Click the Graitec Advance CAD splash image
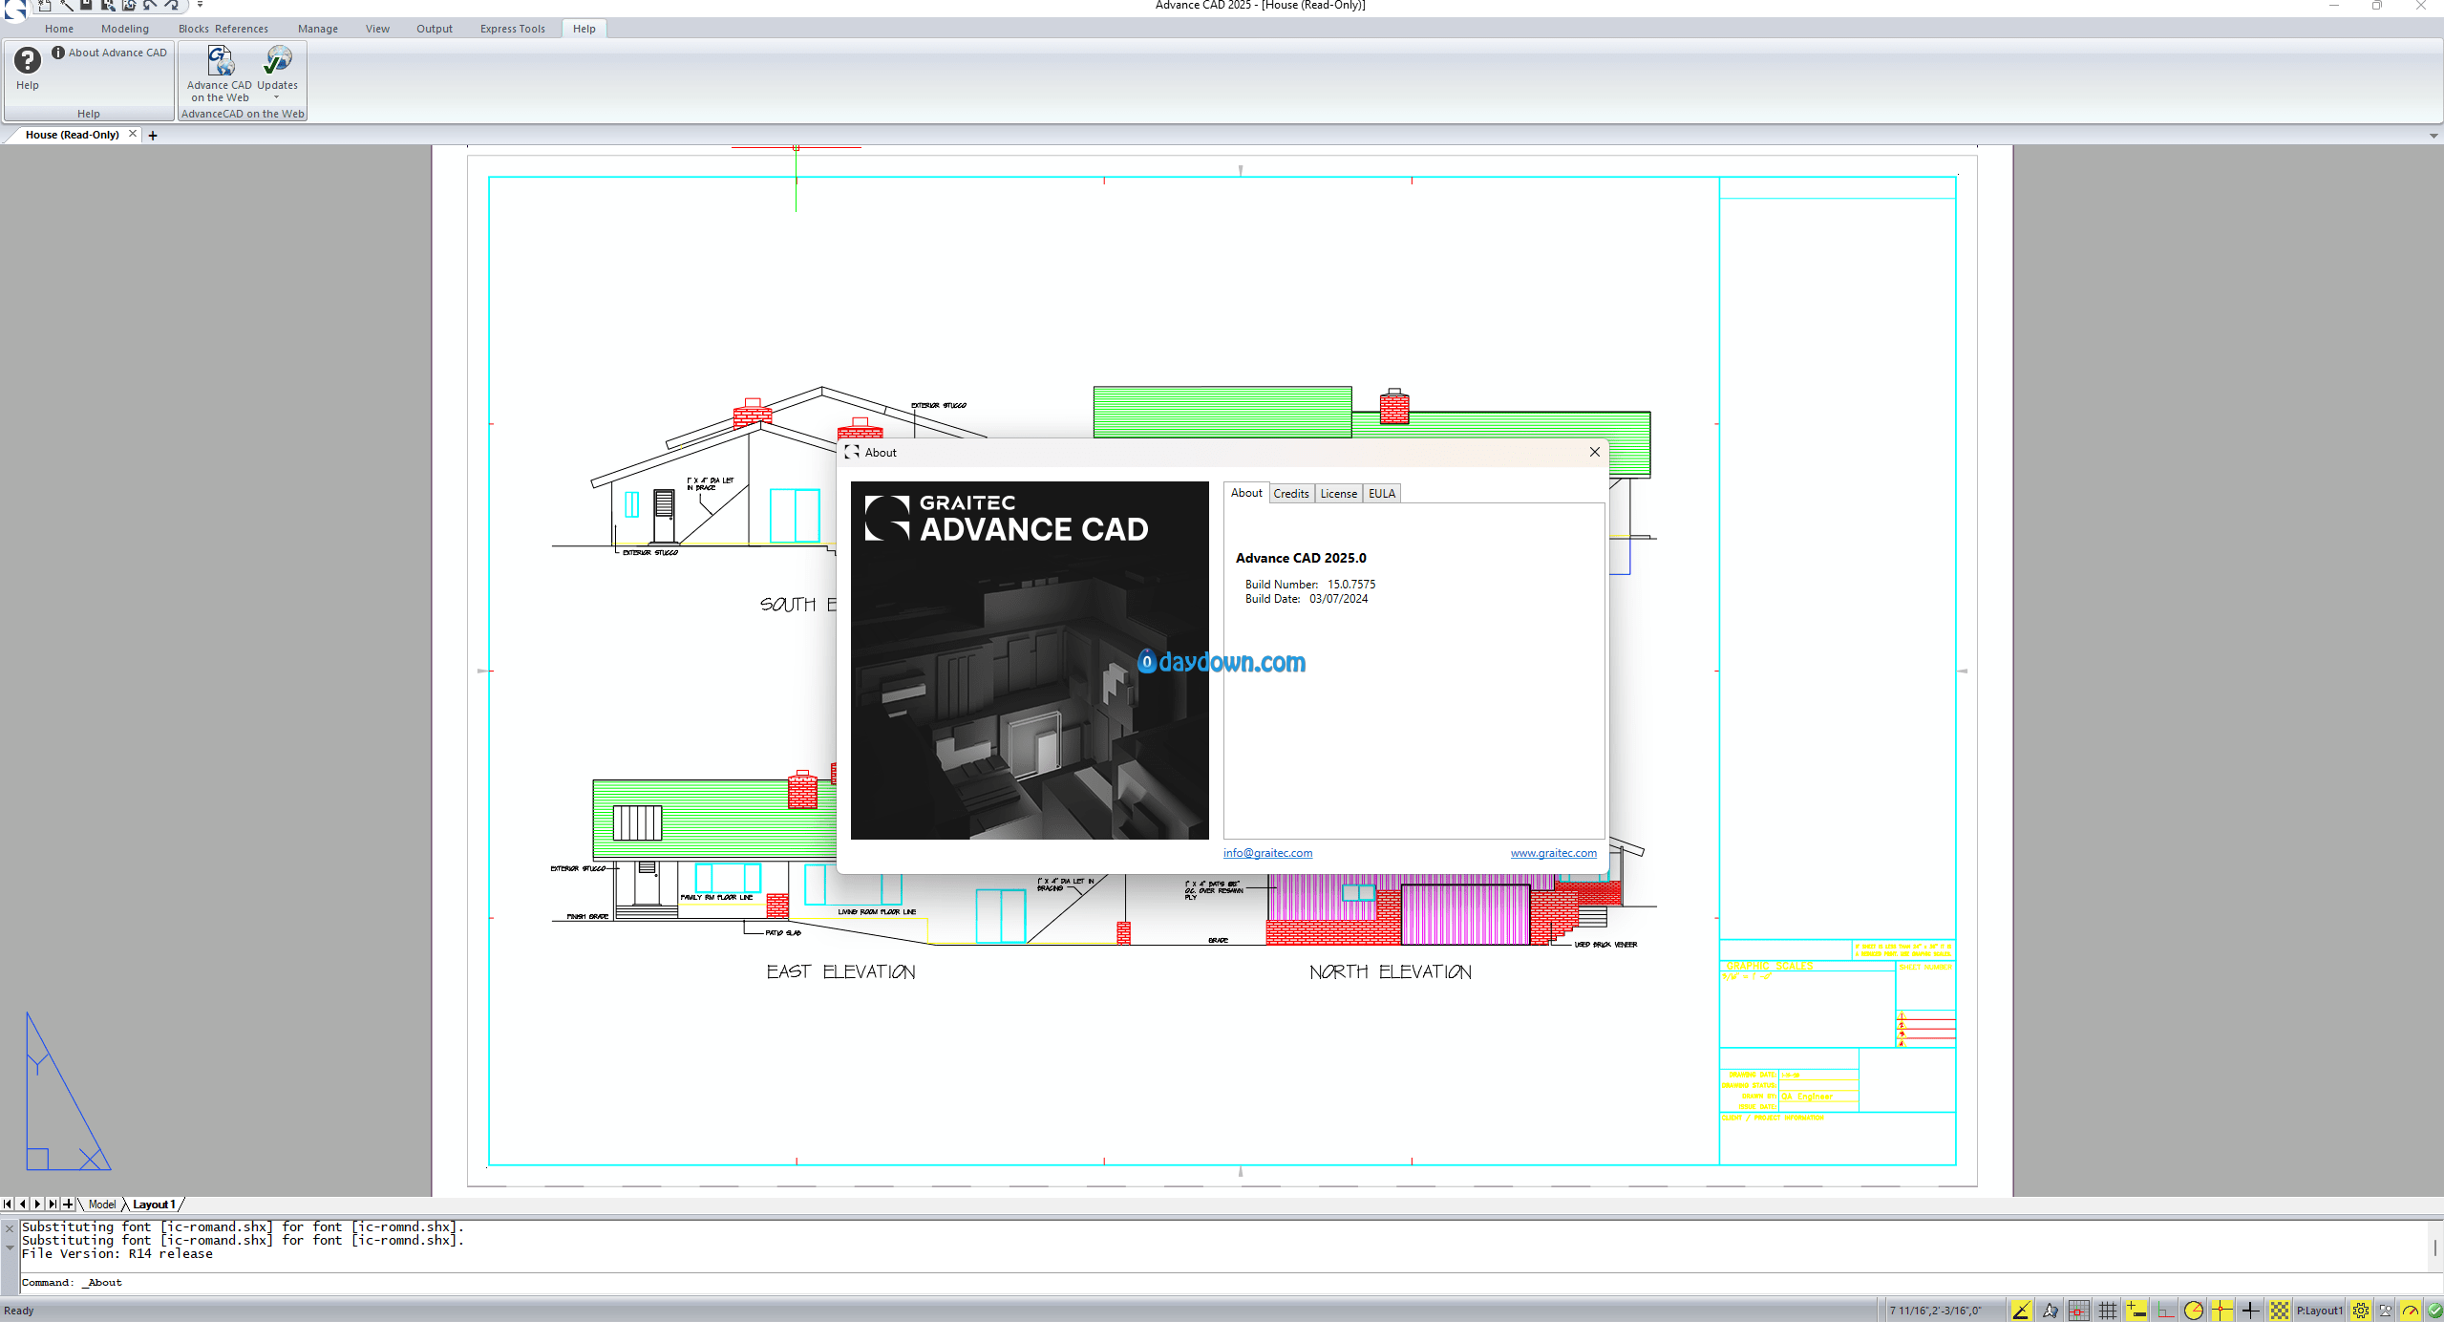2444x1322 pixels. [x=1030, y=660]
